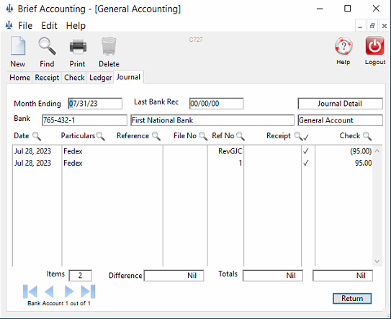Click the Difference Nil field
This screenshot has height=319, width=391.
(x=174, y=276)
